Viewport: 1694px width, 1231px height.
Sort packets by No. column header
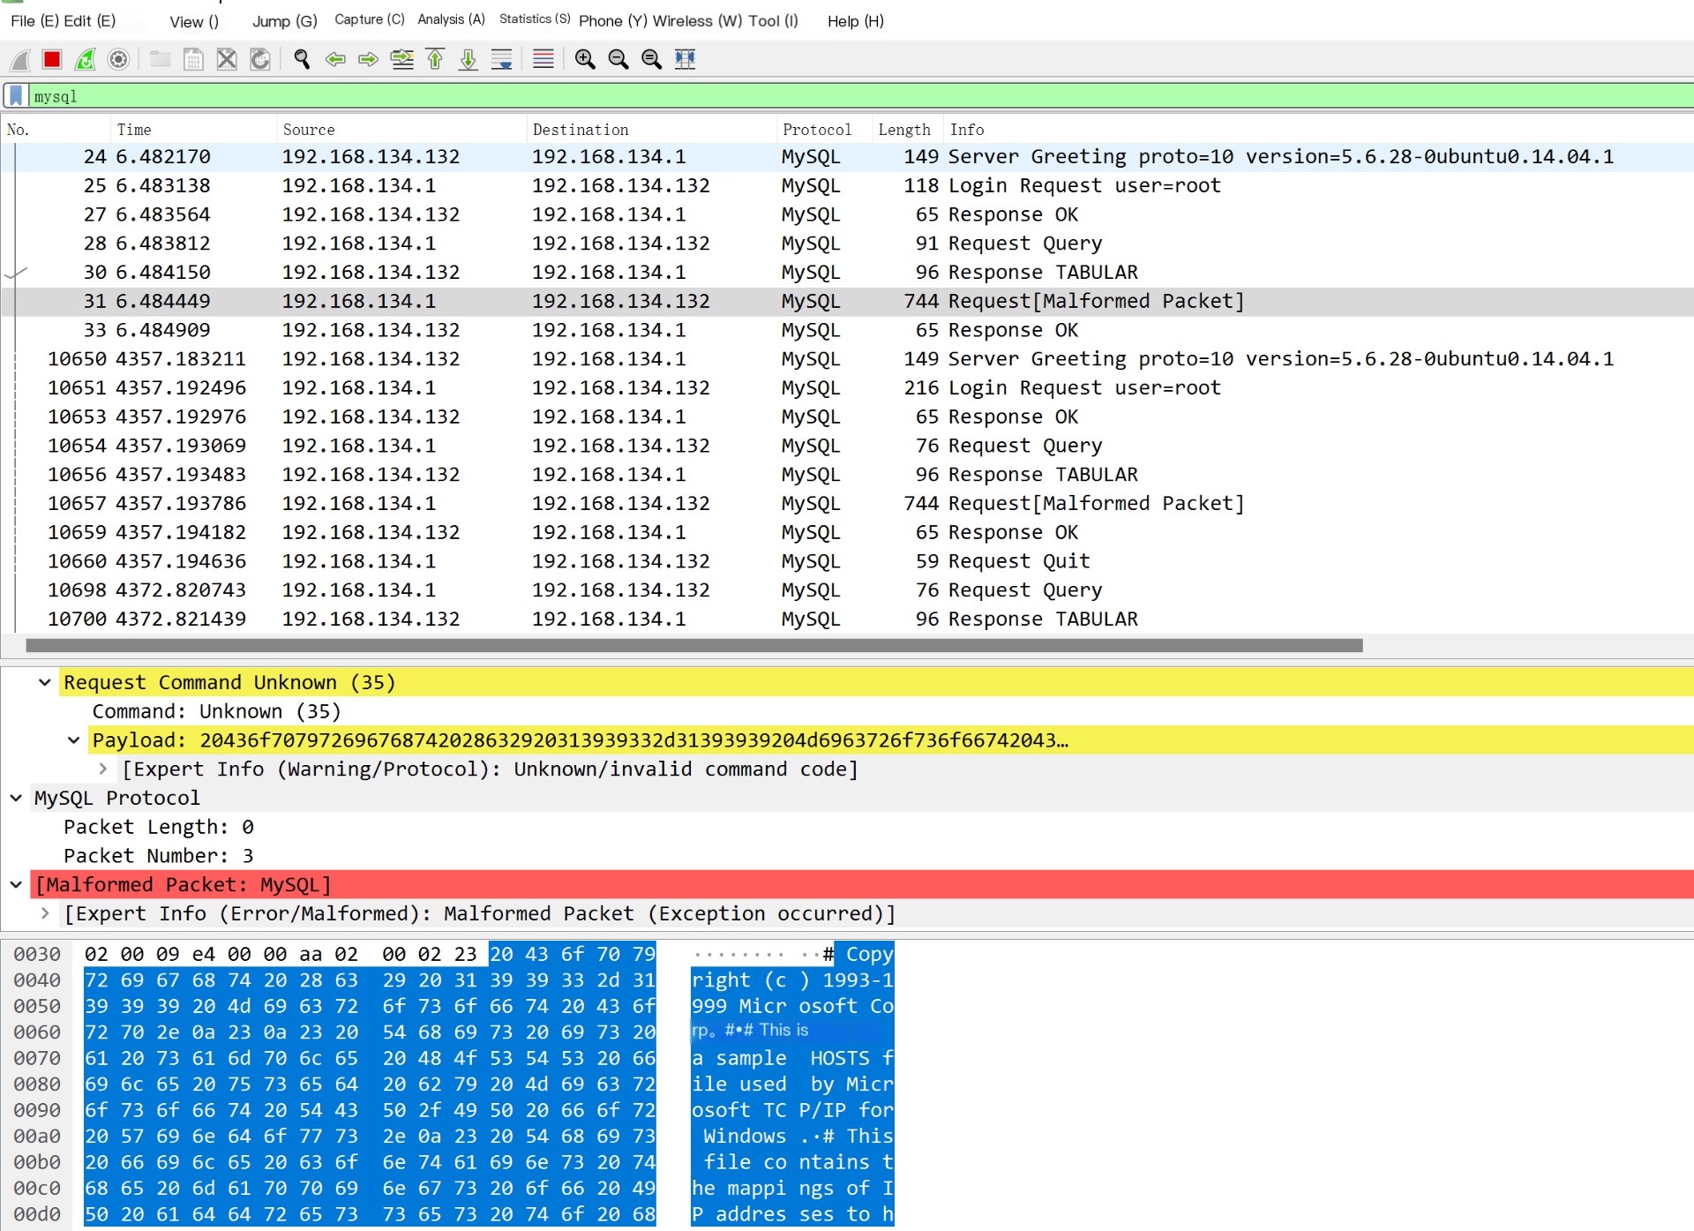click(x=56, y=130)
